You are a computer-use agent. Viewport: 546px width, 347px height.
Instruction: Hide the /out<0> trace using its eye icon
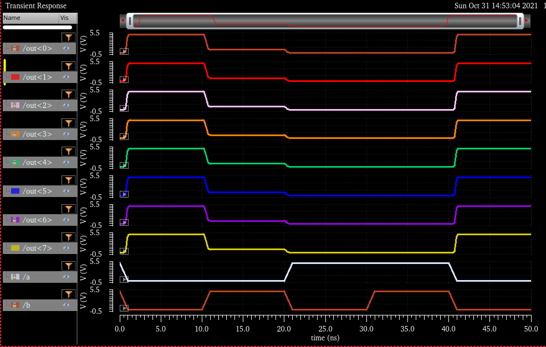pos(66,48)
